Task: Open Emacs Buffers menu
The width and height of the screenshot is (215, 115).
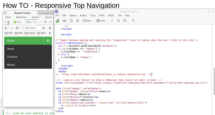Action: pyautogui.click(x=83, y=16)
